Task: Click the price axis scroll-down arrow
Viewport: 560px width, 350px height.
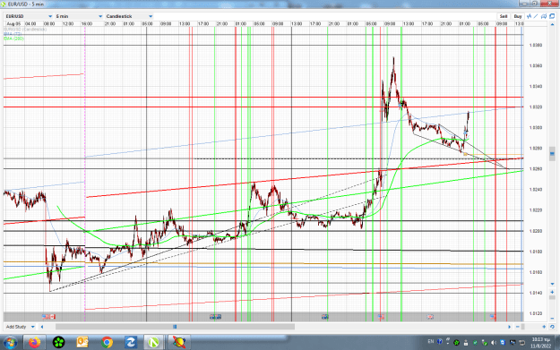Action: (x=552, y=284)
